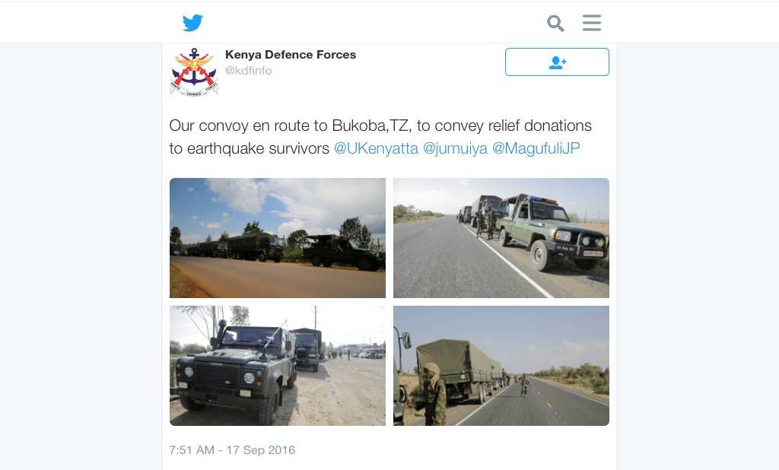The image size is (779, 470).
Task: Click the 7:51 AM 17 Sep 2016 timestamp
Action: pos(232,450)
